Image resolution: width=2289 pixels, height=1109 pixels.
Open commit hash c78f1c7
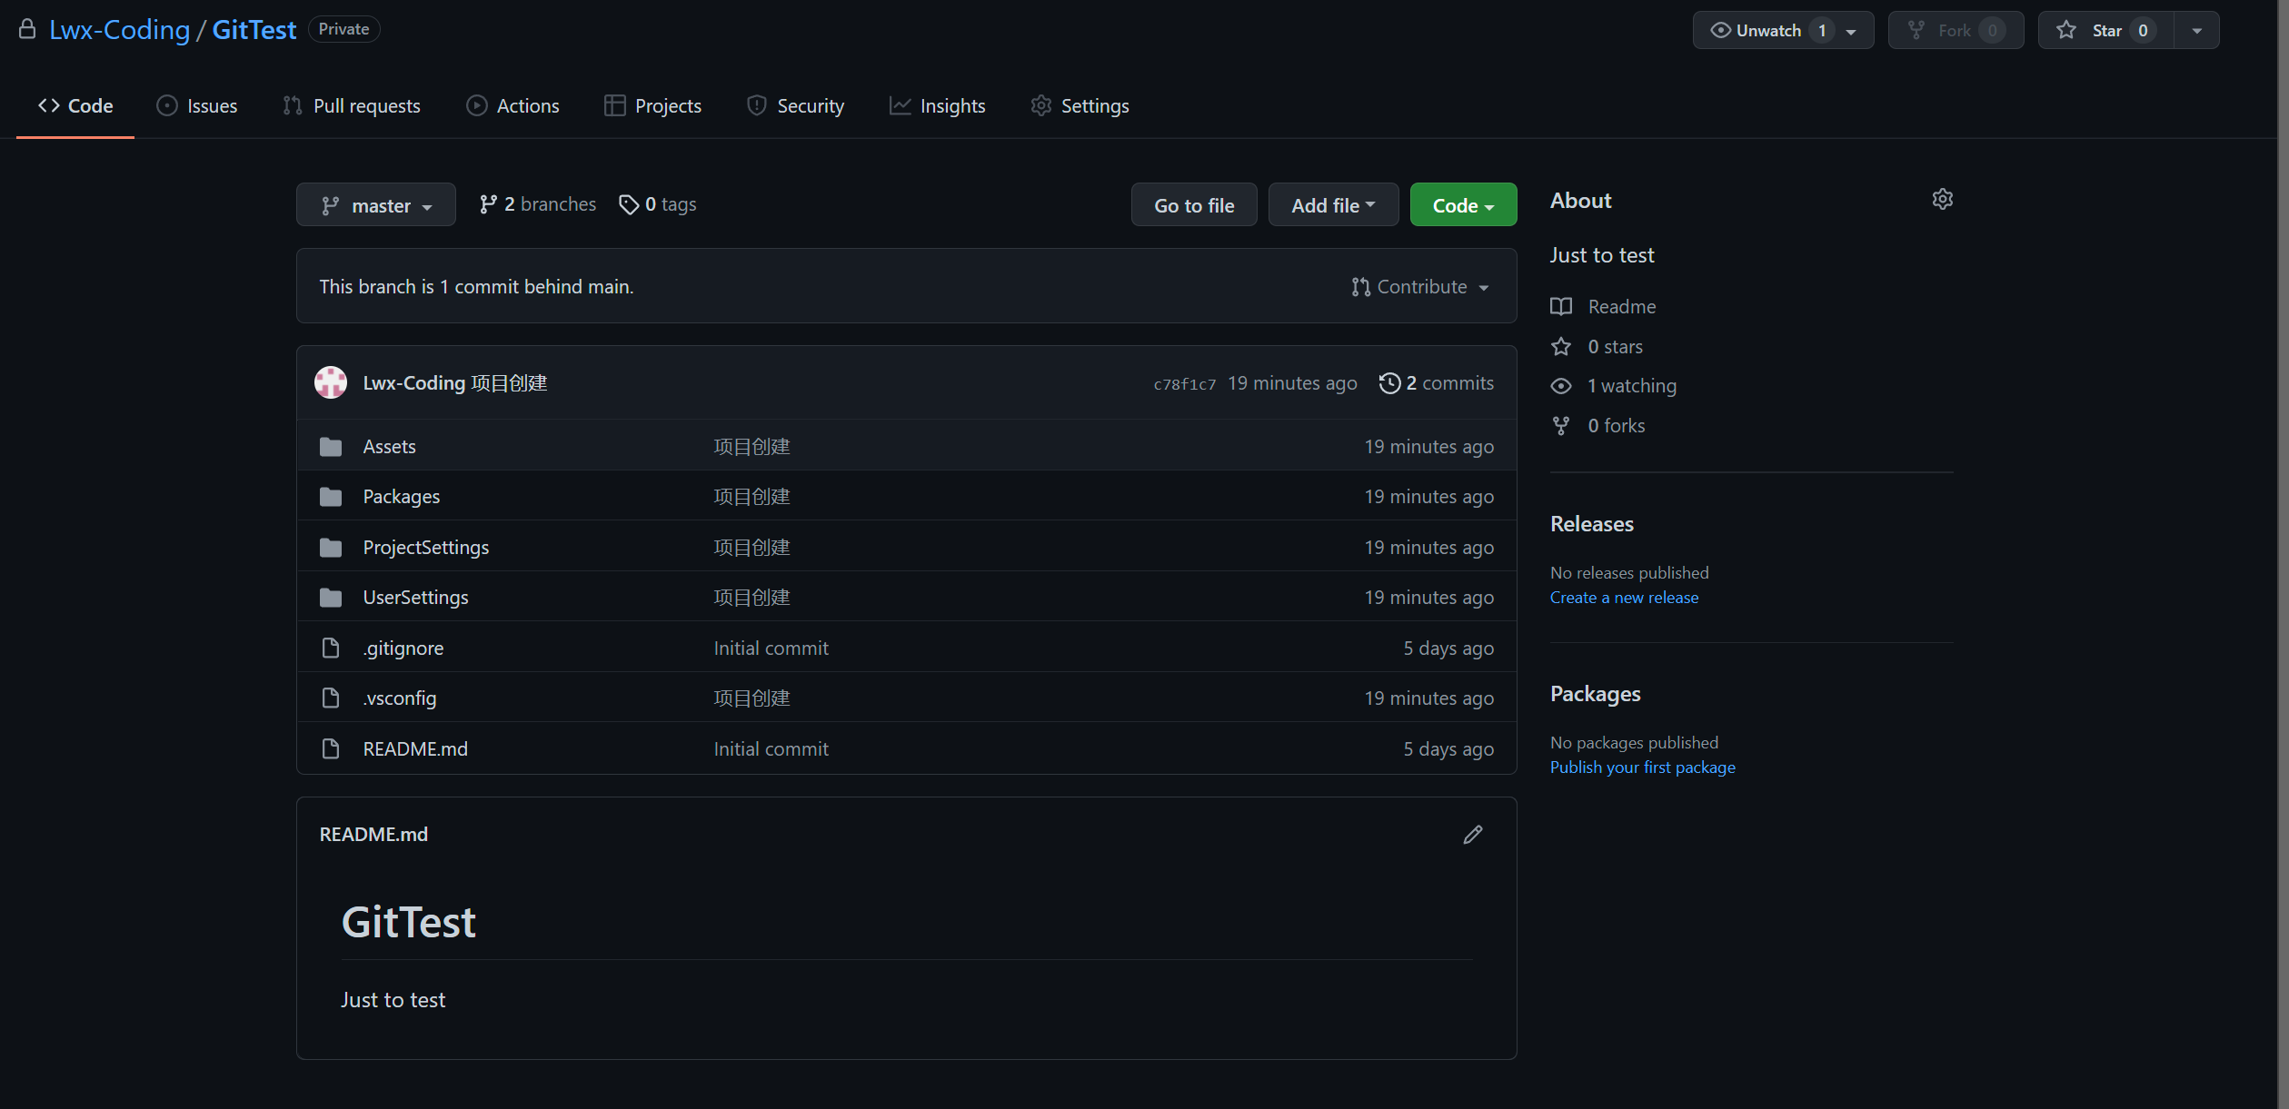[x=1184, y=384]
